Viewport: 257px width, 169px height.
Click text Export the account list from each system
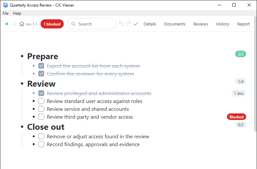94,66
